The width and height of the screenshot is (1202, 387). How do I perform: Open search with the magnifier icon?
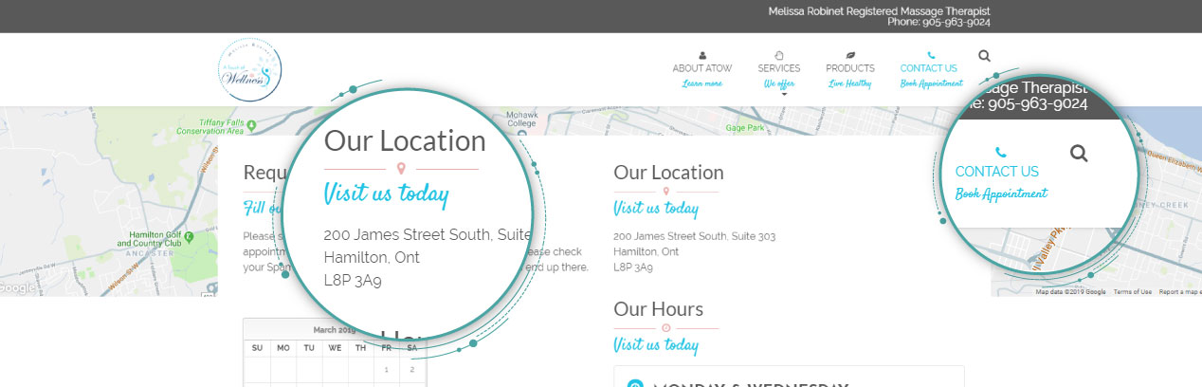[x=983, y=57]
